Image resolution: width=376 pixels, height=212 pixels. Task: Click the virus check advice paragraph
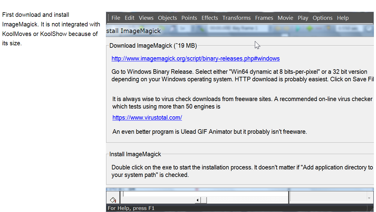pyautogui.click(x=243, y=103)
